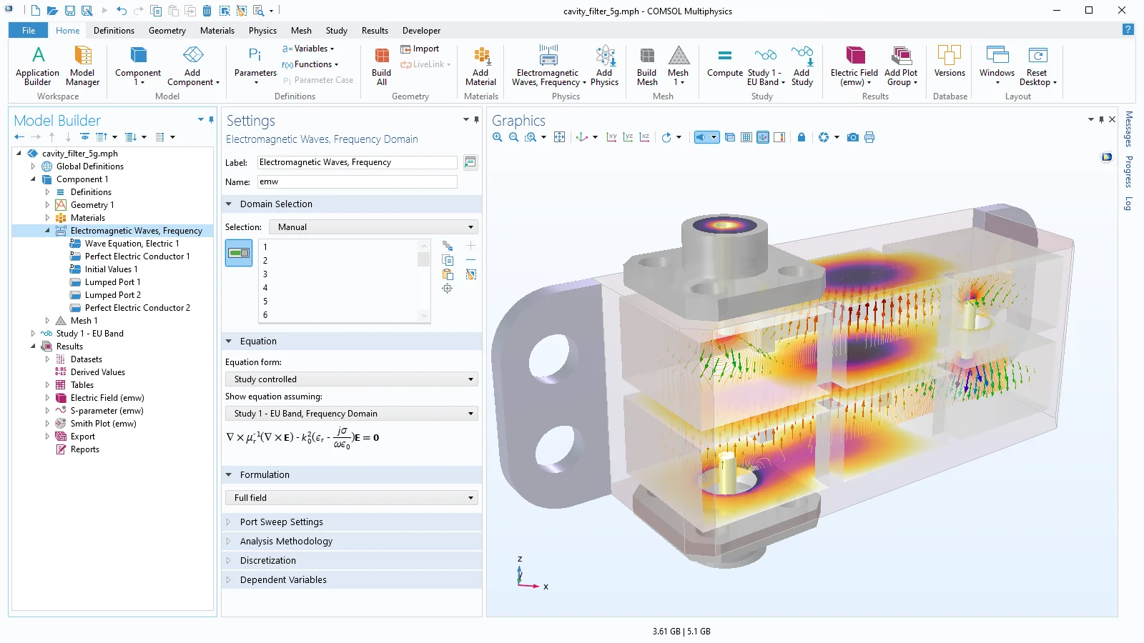Click the Name input field
Screen dimensions: 1144x643
(x=357, y=182)
